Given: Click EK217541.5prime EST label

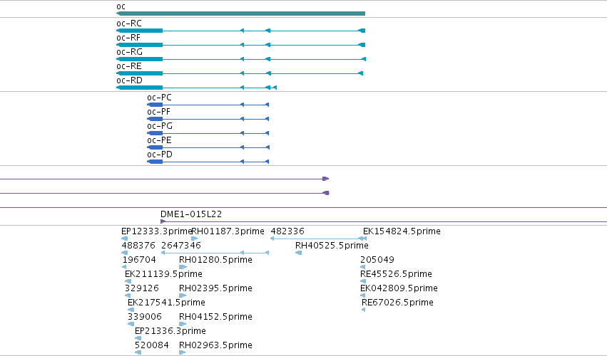Looking at the screenshot, I should click(166, 303).
